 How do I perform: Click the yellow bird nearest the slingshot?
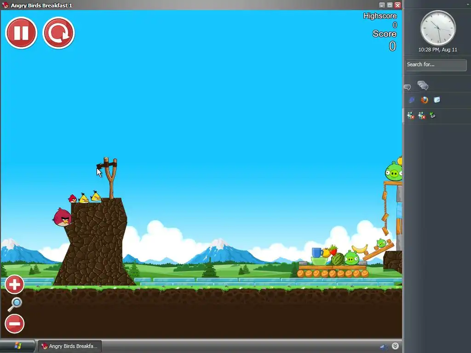(96, 196)
